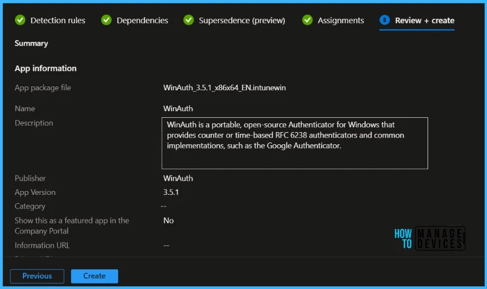
Task: Open the Assignments tab
Action: (341, 20)
